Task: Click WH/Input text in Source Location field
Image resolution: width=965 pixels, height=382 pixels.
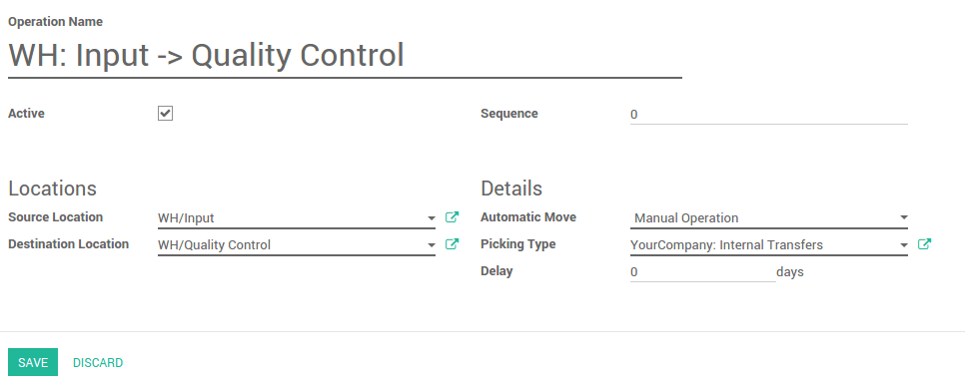Action: (x=186, y=218)
